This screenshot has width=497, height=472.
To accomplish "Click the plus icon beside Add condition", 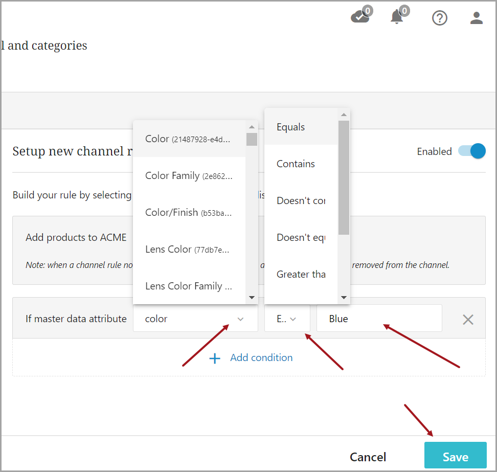I will pos(215,358).
